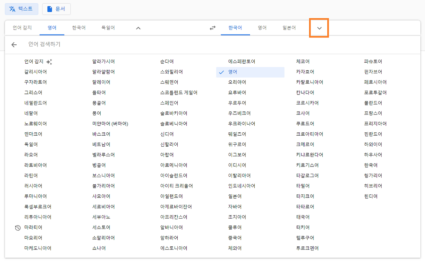Choose 언어 감지 with sparkle icon in list
Viewport: 425px width, 261px height.
(38, 62)
